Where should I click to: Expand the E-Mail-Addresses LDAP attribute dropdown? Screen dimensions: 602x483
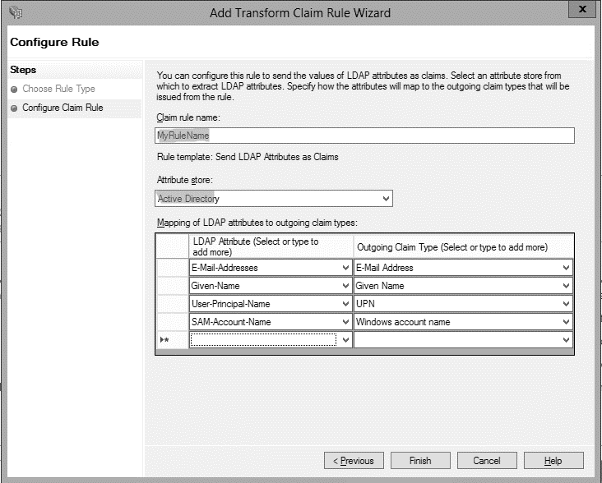pos(345,268)
